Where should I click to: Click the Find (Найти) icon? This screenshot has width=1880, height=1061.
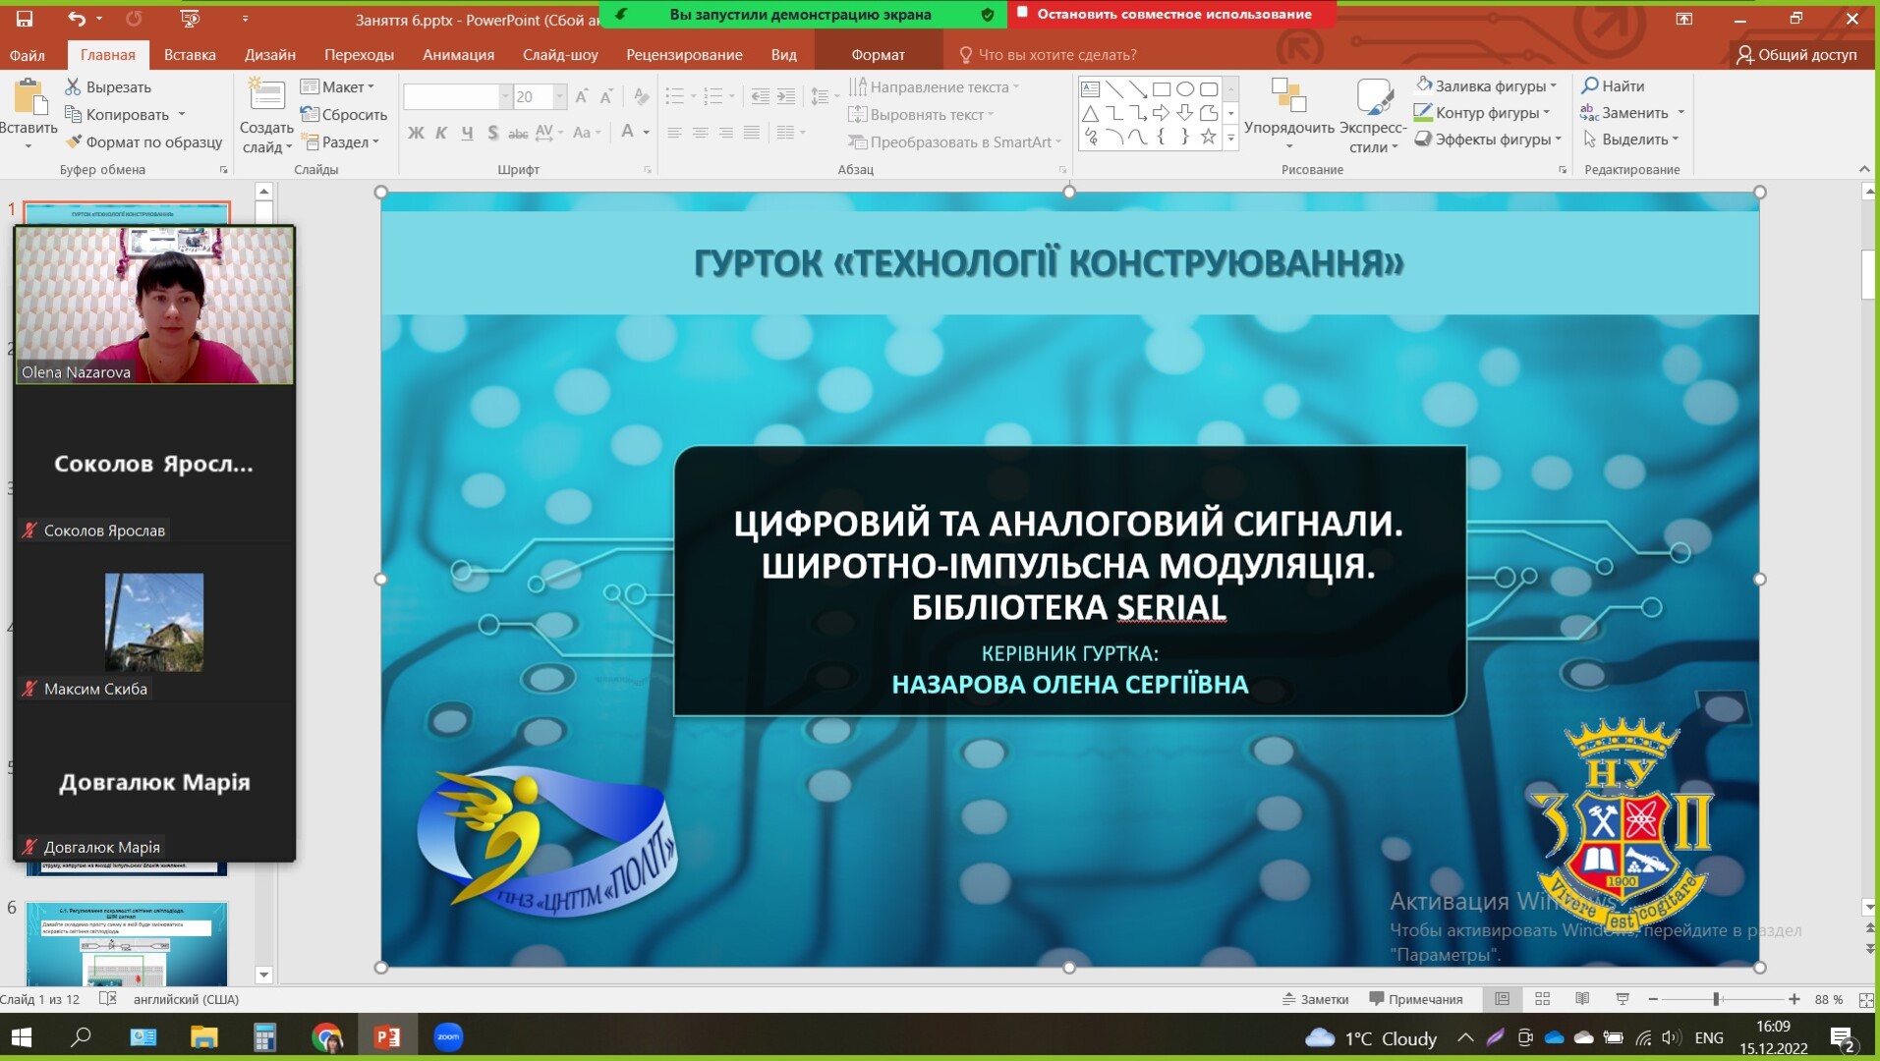point(1613,86)
